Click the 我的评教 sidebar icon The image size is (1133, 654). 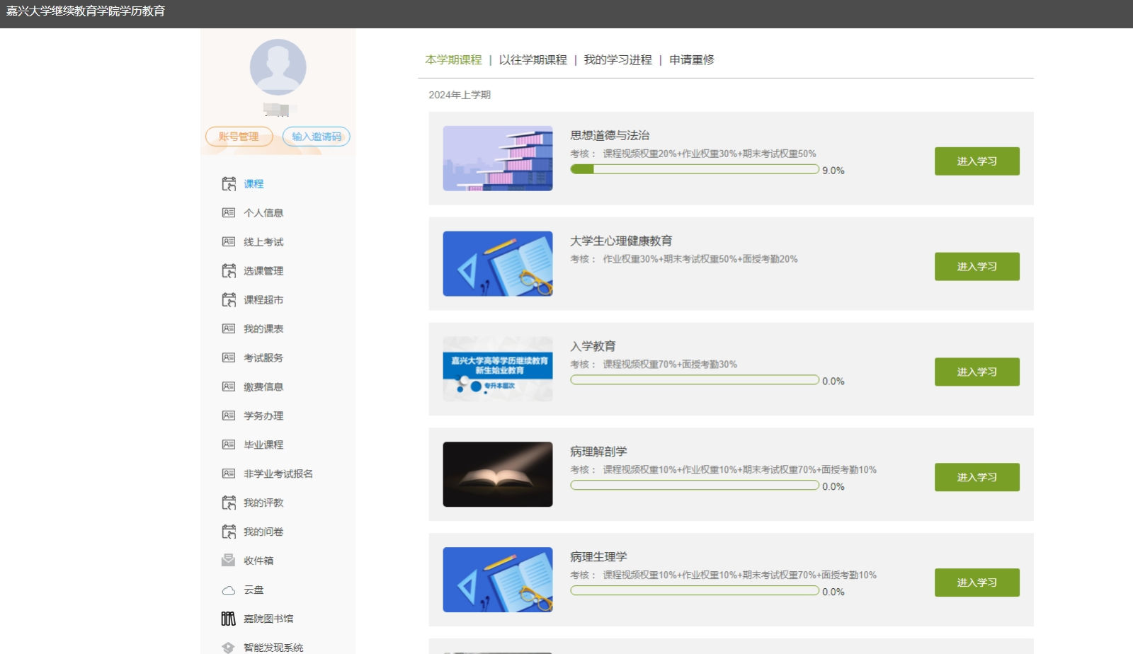tap(228, 503)
